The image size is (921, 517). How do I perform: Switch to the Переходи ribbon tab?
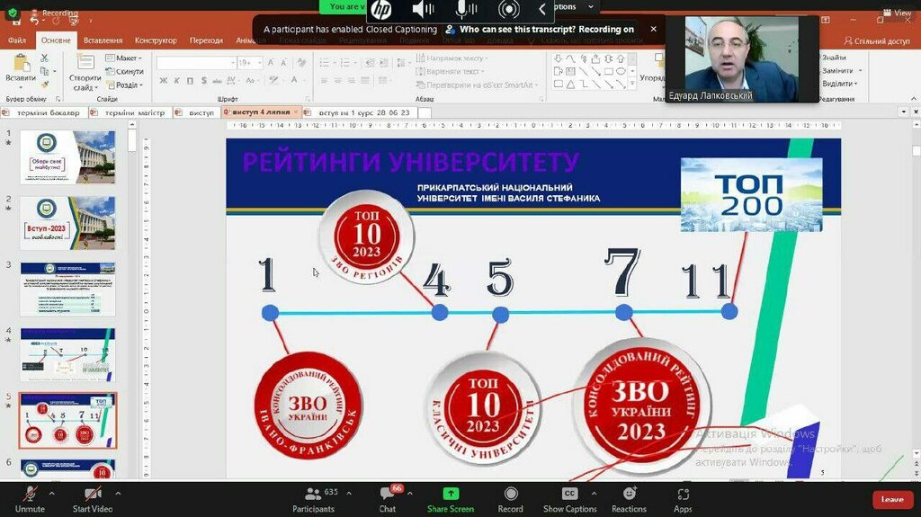pyautogui.click(x=206, y=40)
